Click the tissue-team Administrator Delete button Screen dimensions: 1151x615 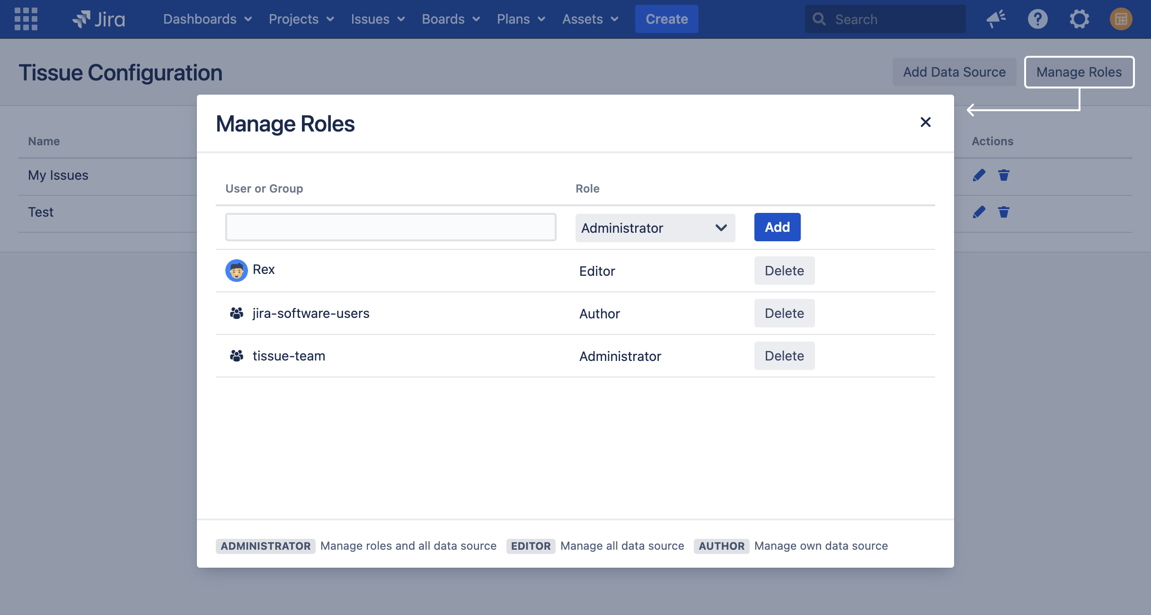(x=784, y=355)
